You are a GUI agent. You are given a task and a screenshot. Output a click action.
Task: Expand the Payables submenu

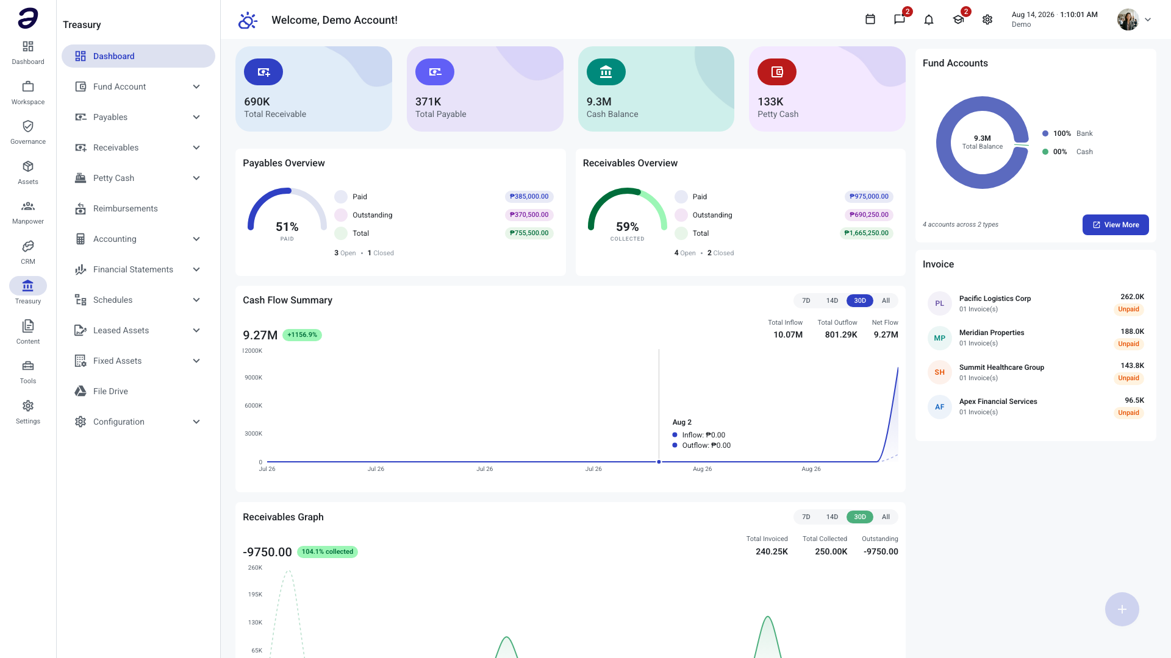point(196,117)
